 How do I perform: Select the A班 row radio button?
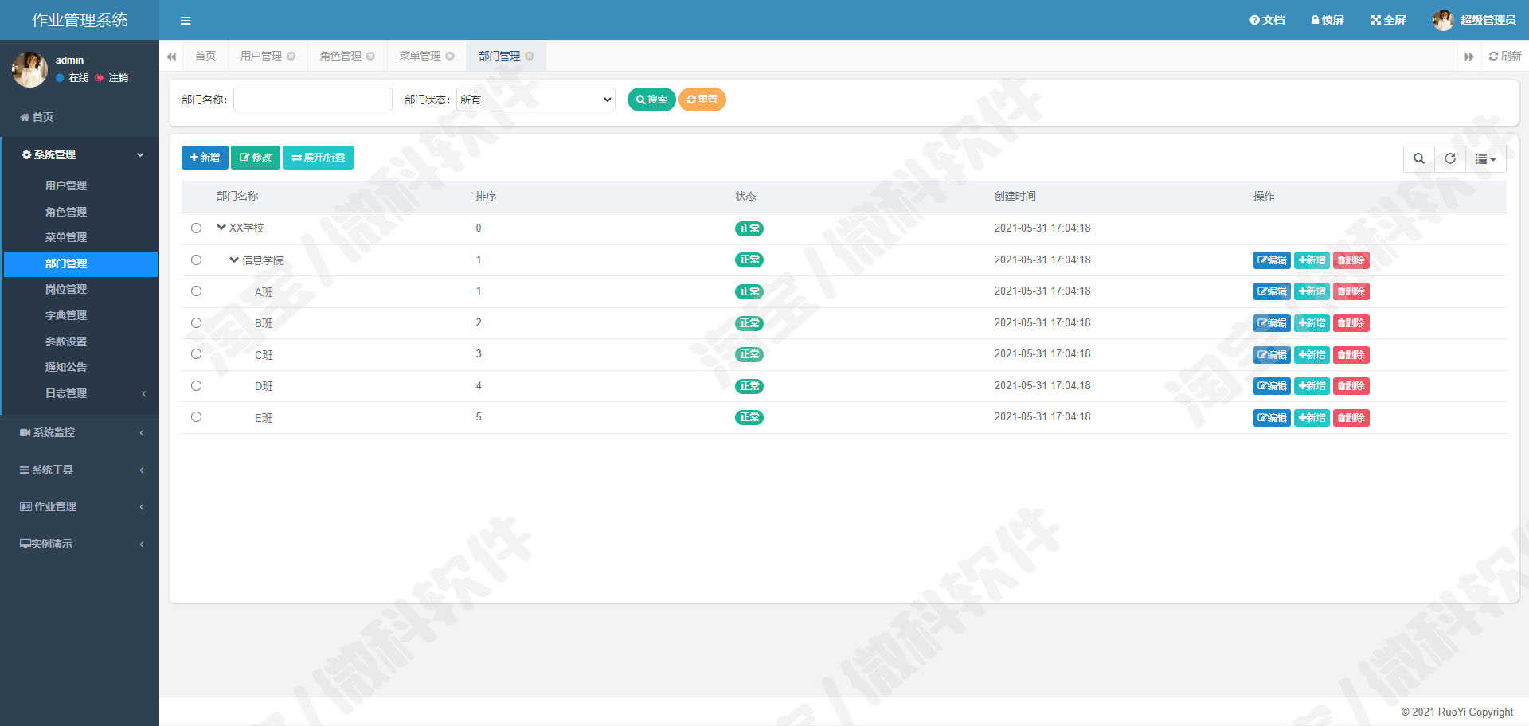point(196,291)
